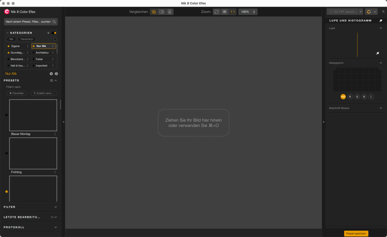Pin the Lupe und Histogramm panel

point(381,21)
